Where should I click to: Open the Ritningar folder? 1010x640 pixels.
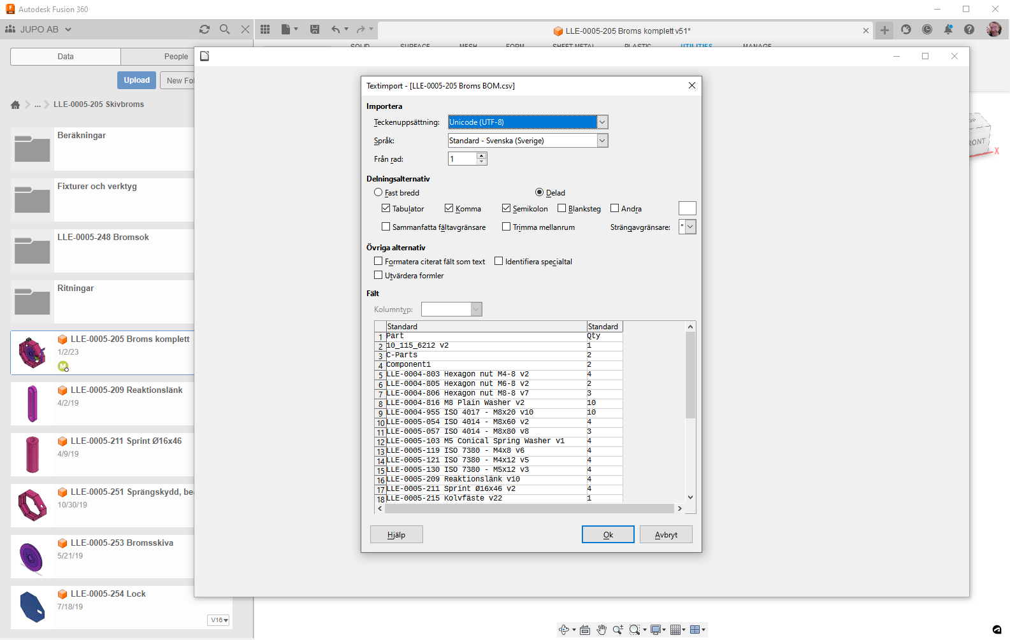102,302
